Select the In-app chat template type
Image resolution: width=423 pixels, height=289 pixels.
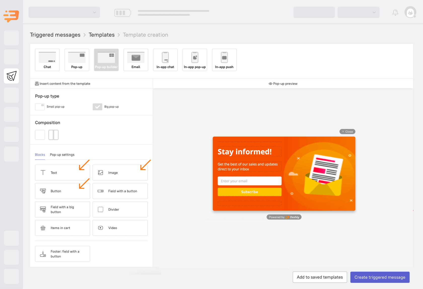point(165,60)
